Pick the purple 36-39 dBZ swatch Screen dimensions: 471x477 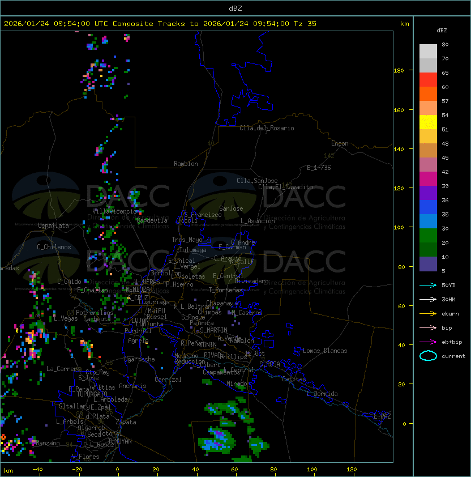tap(428, 193)
